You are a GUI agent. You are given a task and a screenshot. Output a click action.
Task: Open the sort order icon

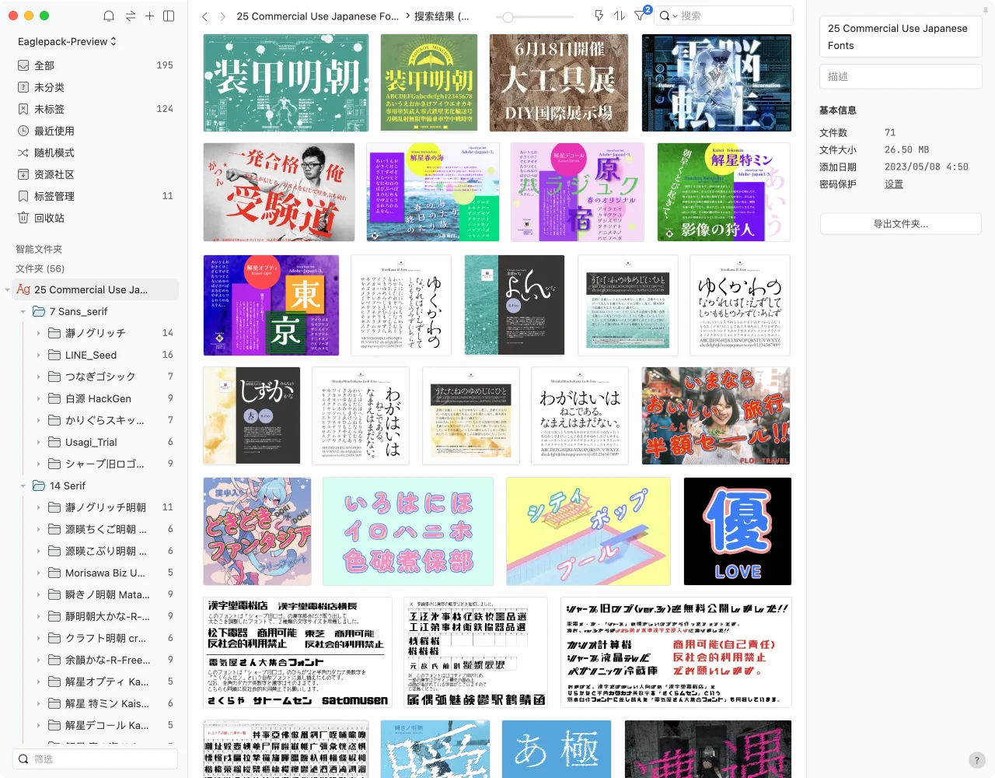[x=620, y=16]
